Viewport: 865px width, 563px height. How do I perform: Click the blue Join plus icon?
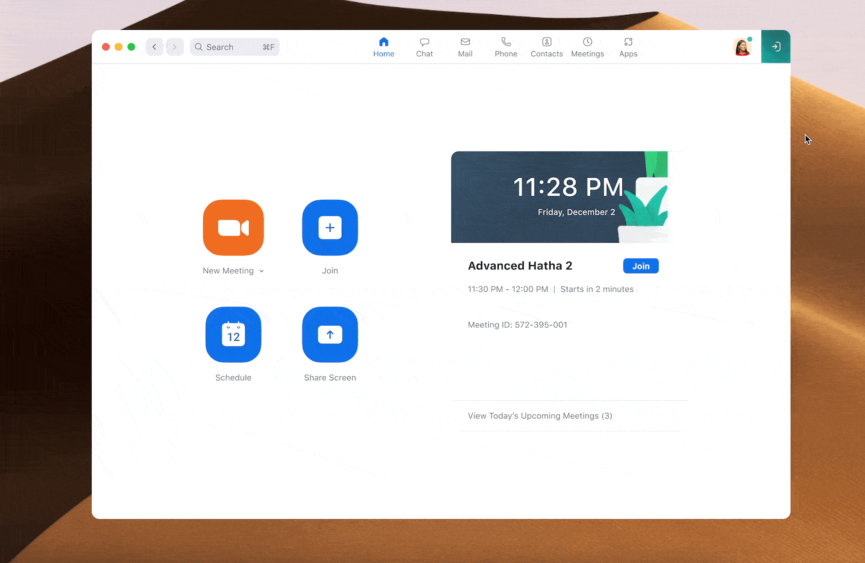click(330, 227)
